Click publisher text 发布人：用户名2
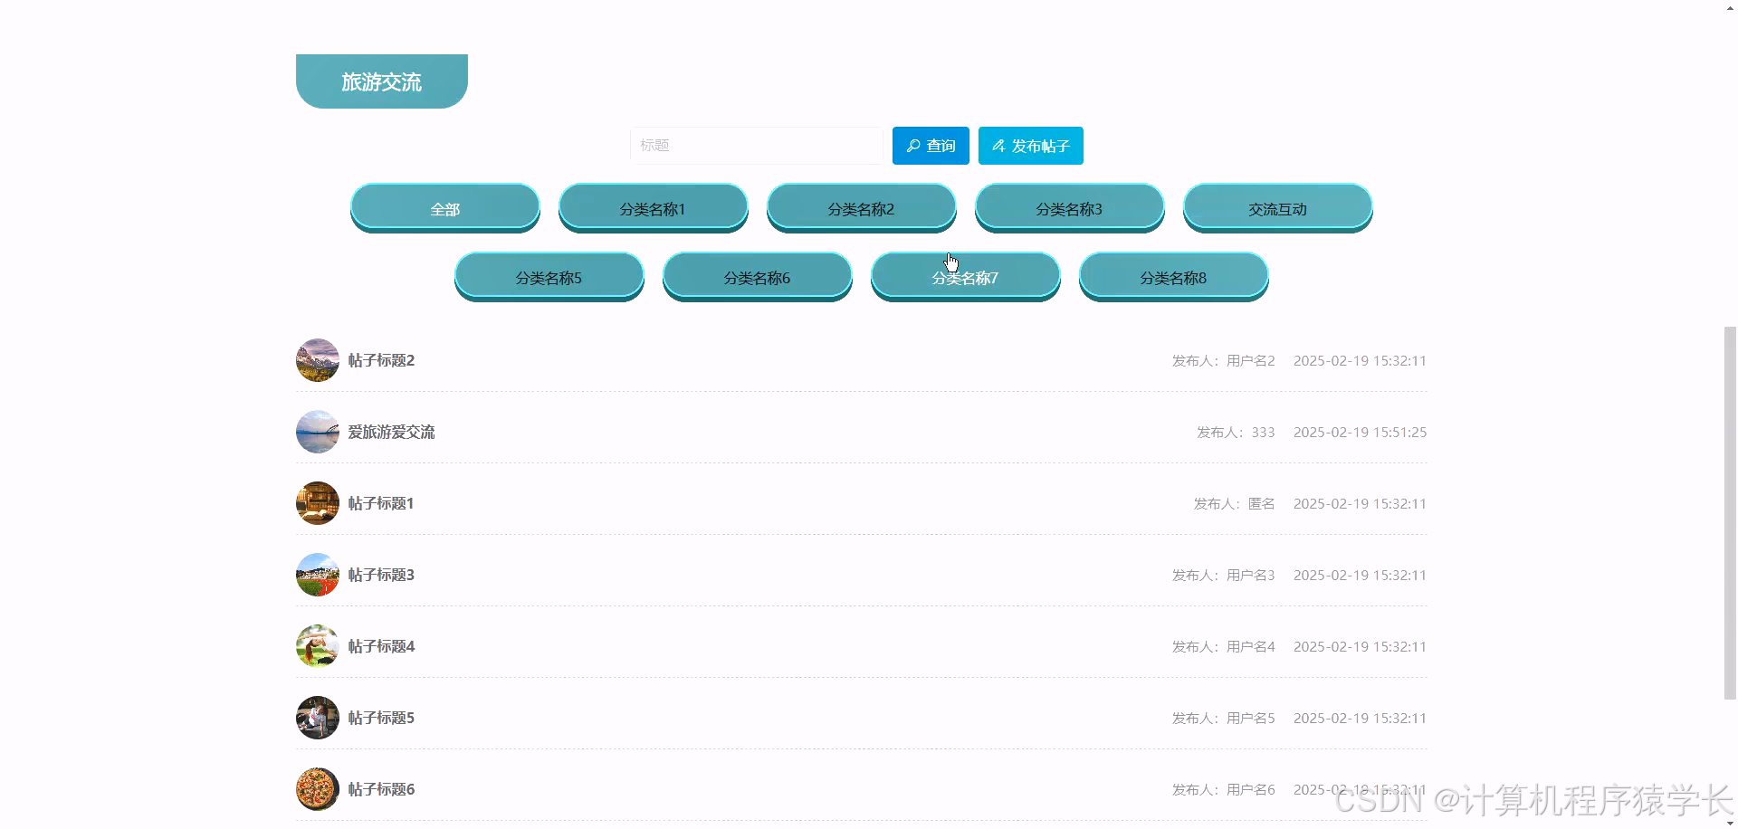 pos(1224,360)
